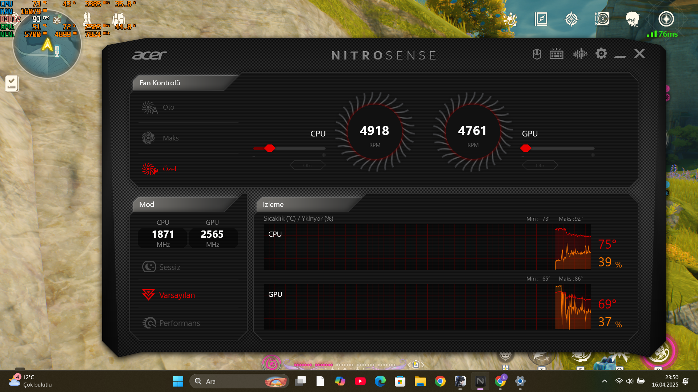Open NitroSense settings gear

(x=601, y=54)
